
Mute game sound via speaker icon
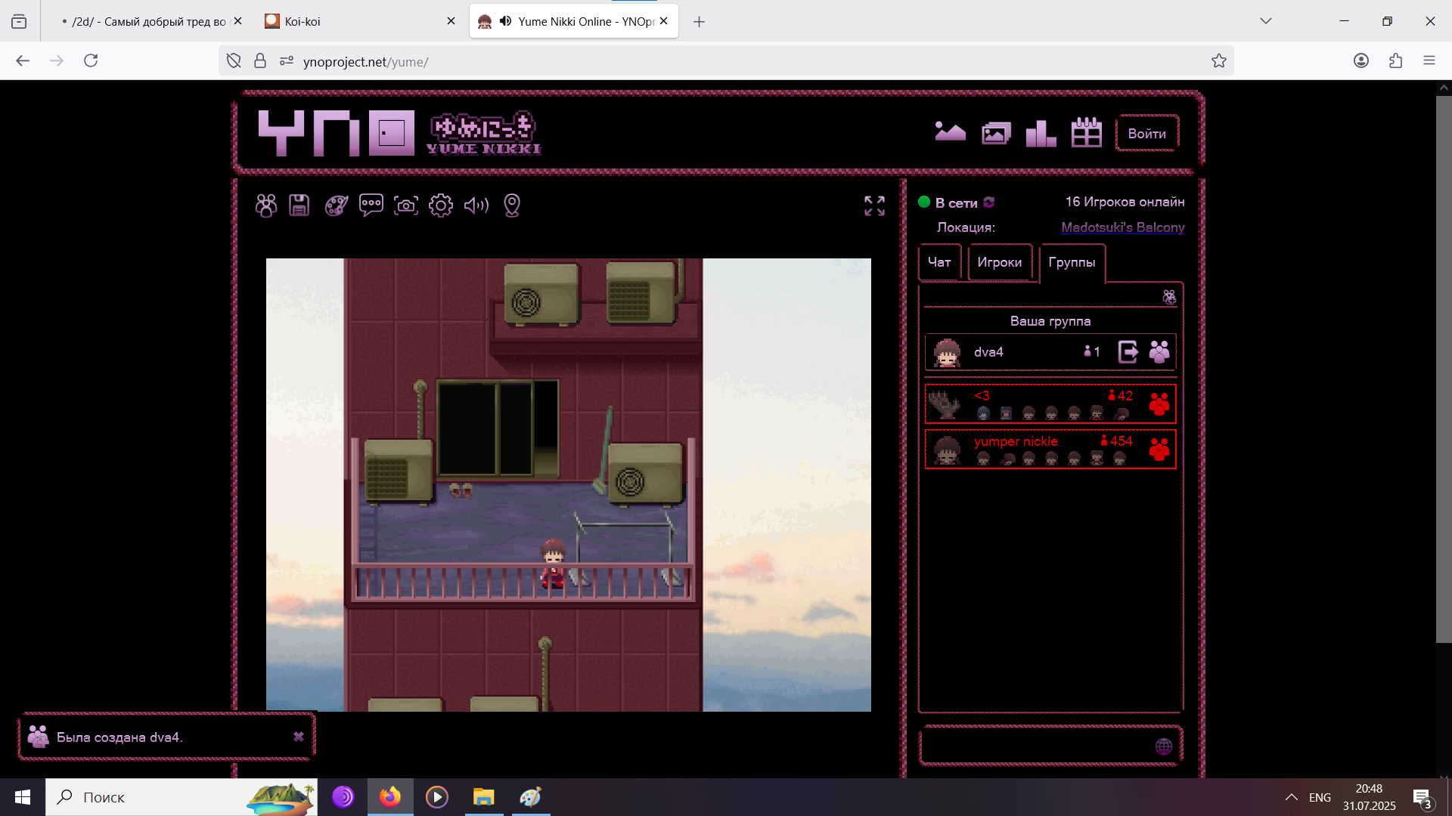(x=476, y=206)
